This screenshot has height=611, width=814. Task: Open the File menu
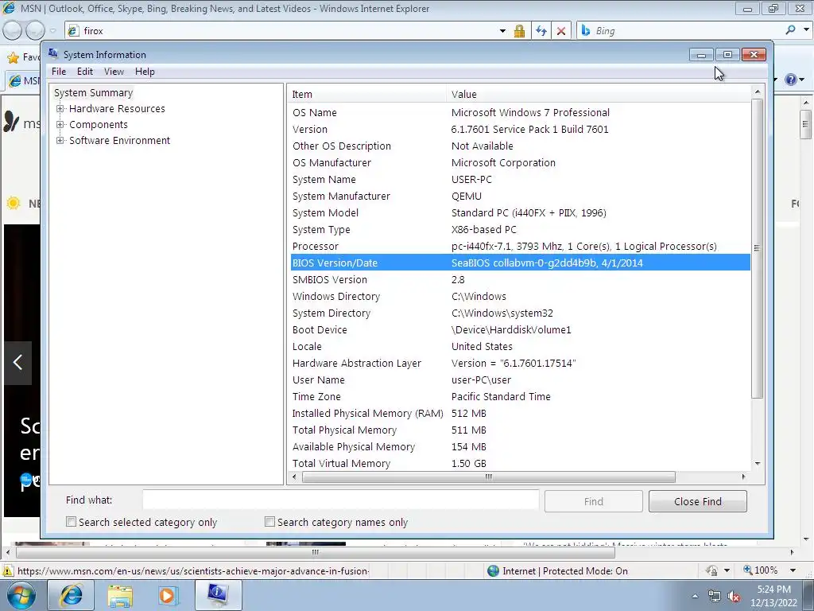(59, 72)
